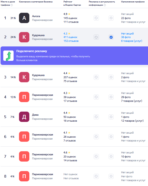Open help icon next to 'Место и доля трафика'
The width and height of the screenshot is (148, 186).
(12, 5)
